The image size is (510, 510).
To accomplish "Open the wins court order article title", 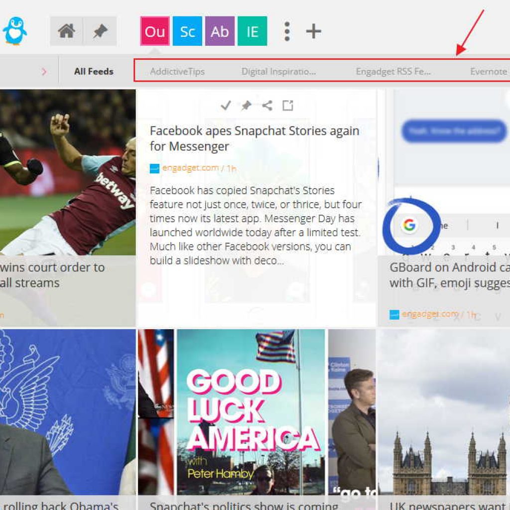I will pos(52,275).
